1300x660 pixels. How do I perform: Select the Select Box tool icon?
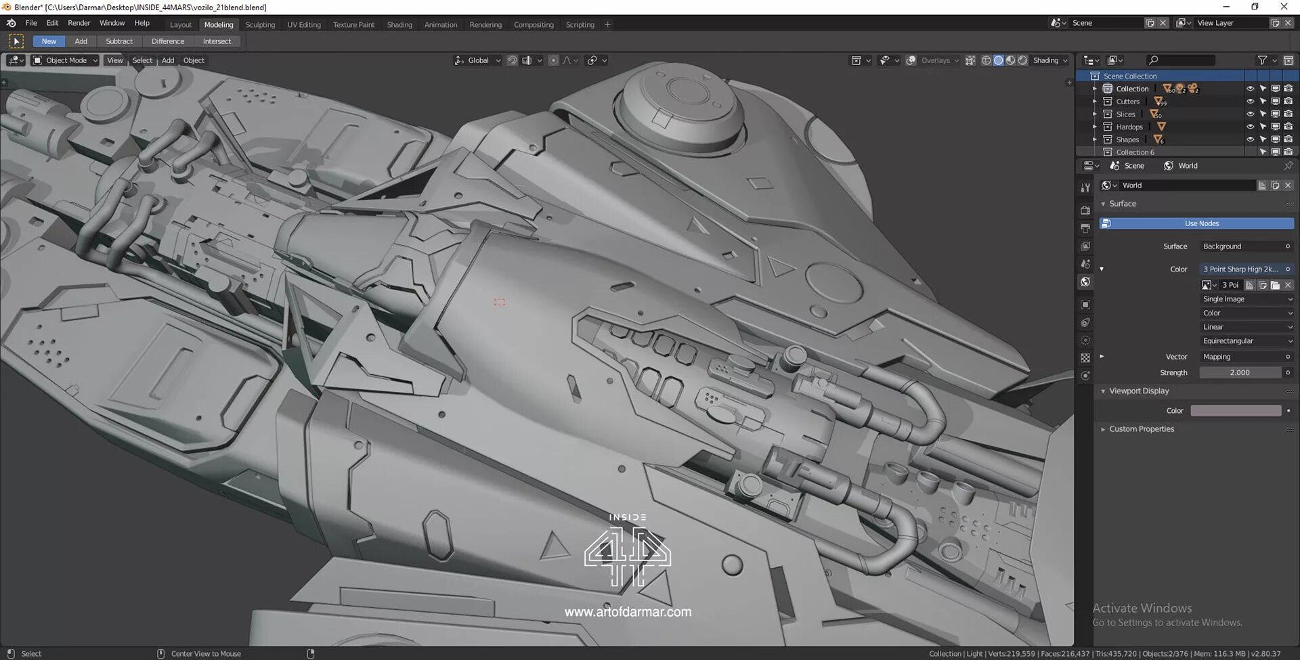16,41
